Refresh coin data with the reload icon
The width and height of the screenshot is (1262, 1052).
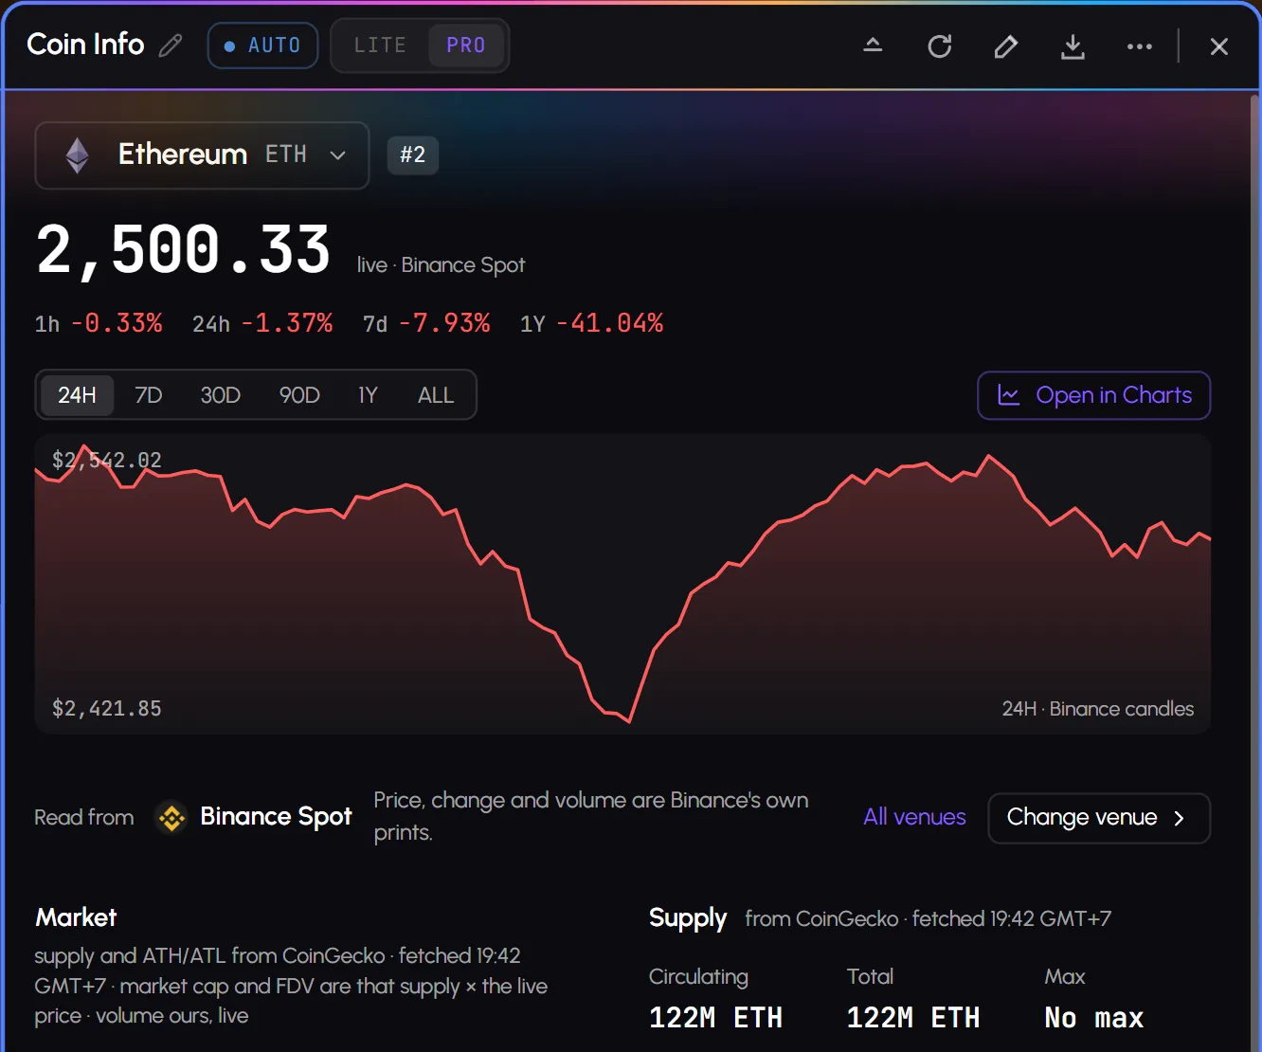(939, 46)
